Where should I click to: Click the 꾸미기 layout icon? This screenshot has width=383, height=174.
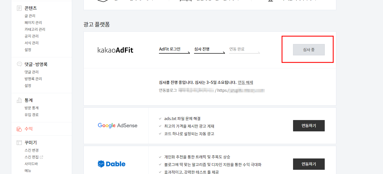pos(19,143)
